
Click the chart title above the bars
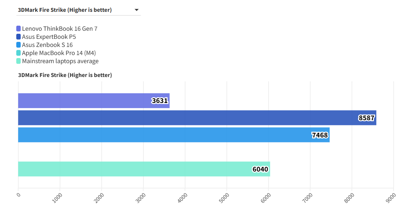pyautogui.click(x=65, y=75)
